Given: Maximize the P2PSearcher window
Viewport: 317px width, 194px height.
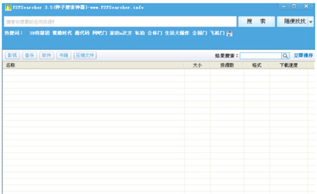Looking at the screenshot, I should 294,6.
